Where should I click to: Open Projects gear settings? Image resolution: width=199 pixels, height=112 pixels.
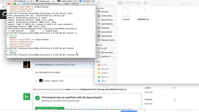point(174,100)
